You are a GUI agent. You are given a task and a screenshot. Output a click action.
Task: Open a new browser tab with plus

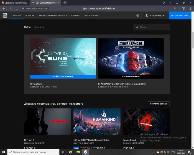(x=65, y=3)
